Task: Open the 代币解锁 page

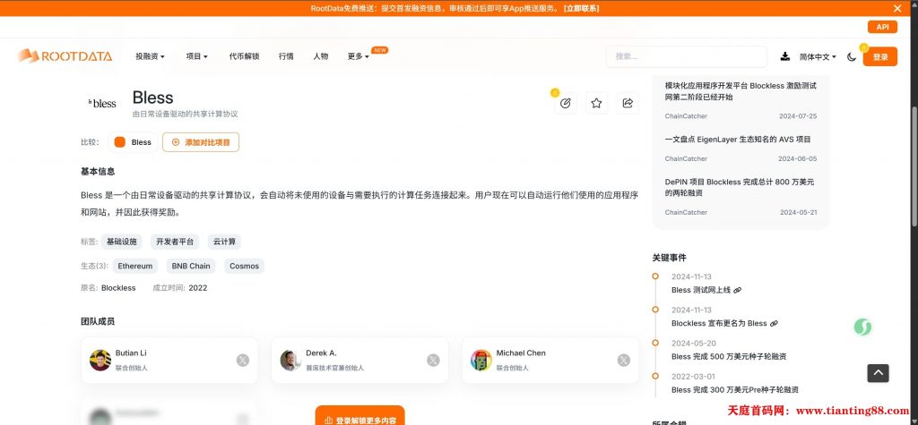Action: (244, 56)
